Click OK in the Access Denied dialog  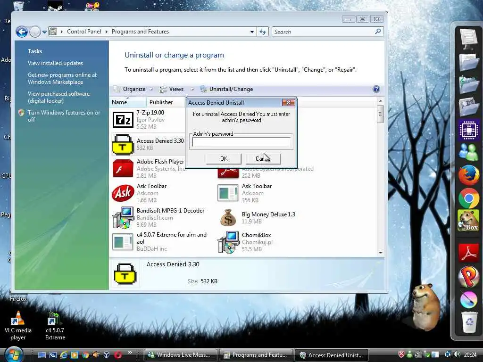tap(224, 158)
